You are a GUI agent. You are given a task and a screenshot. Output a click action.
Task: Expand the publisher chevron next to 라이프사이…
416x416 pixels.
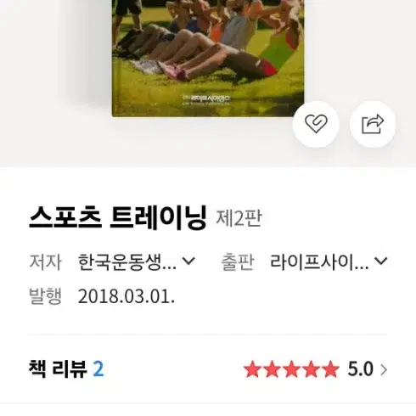(x=380, y=261)
